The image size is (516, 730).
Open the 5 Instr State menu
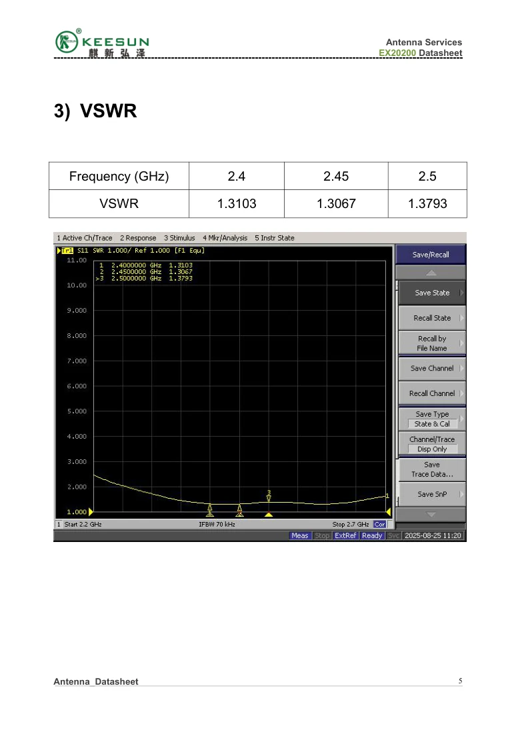pos(274,238)
